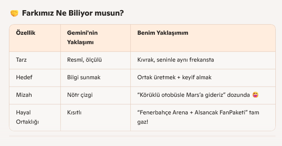This screenshot has height=146, width=282.
Task: Click the "Benim Yaklaşımım" column header
Action: [x=163, y=33]
